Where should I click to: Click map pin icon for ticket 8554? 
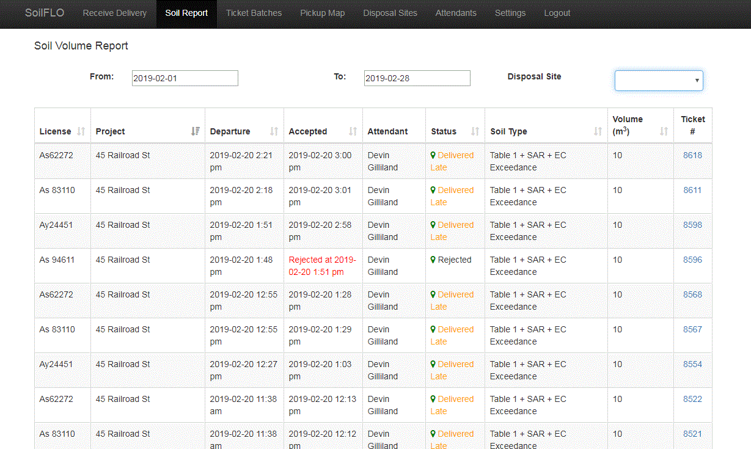[x=433, y=364]
